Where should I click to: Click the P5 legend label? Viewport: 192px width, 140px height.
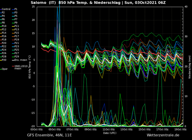point(16,16)
